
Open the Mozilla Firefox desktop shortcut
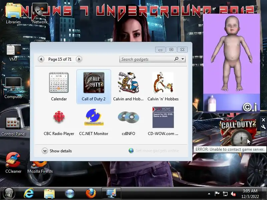pyautogui.click(x=40, y=167)
